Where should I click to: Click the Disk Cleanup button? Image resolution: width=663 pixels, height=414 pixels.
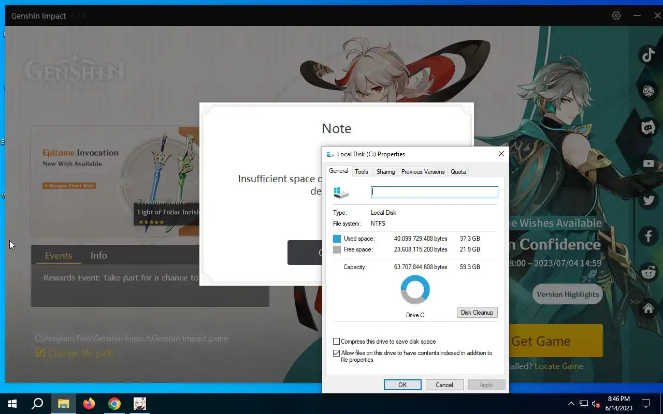point(477,313)
